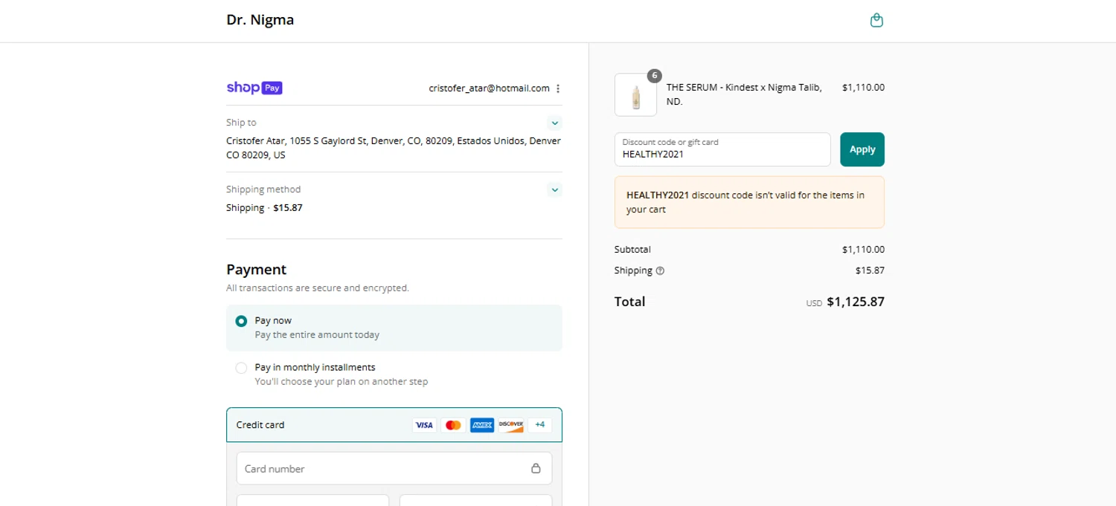This screenshot has height=506, width=1116.
Task: Focus the Card number field
Action: point(394,468)
